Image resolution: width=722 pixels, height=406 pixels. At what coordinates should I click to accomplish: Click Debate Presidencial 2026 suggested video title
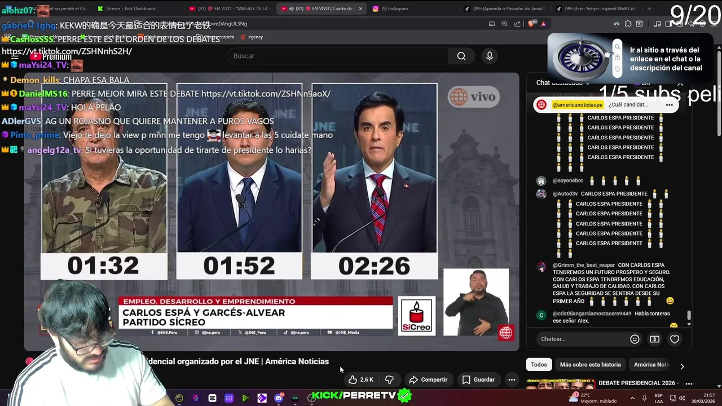point(639,383)
